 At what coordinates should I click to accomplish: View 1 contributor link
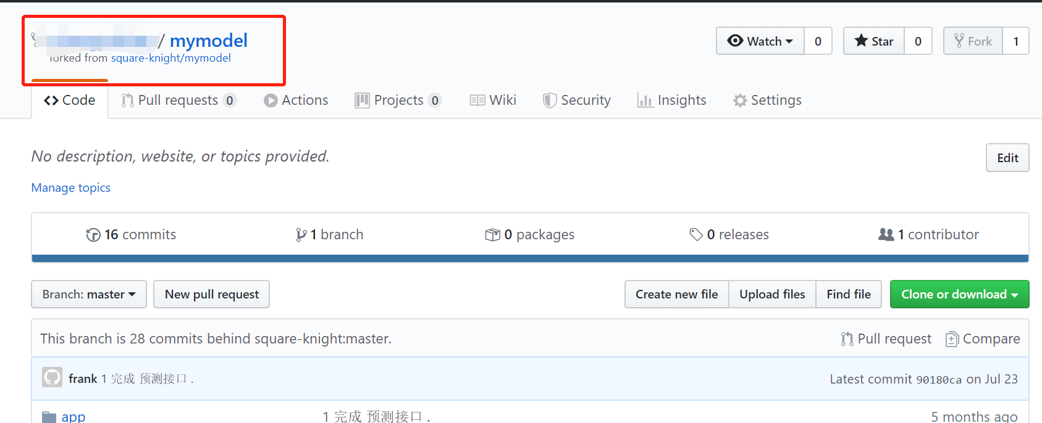tap(928, 234)
